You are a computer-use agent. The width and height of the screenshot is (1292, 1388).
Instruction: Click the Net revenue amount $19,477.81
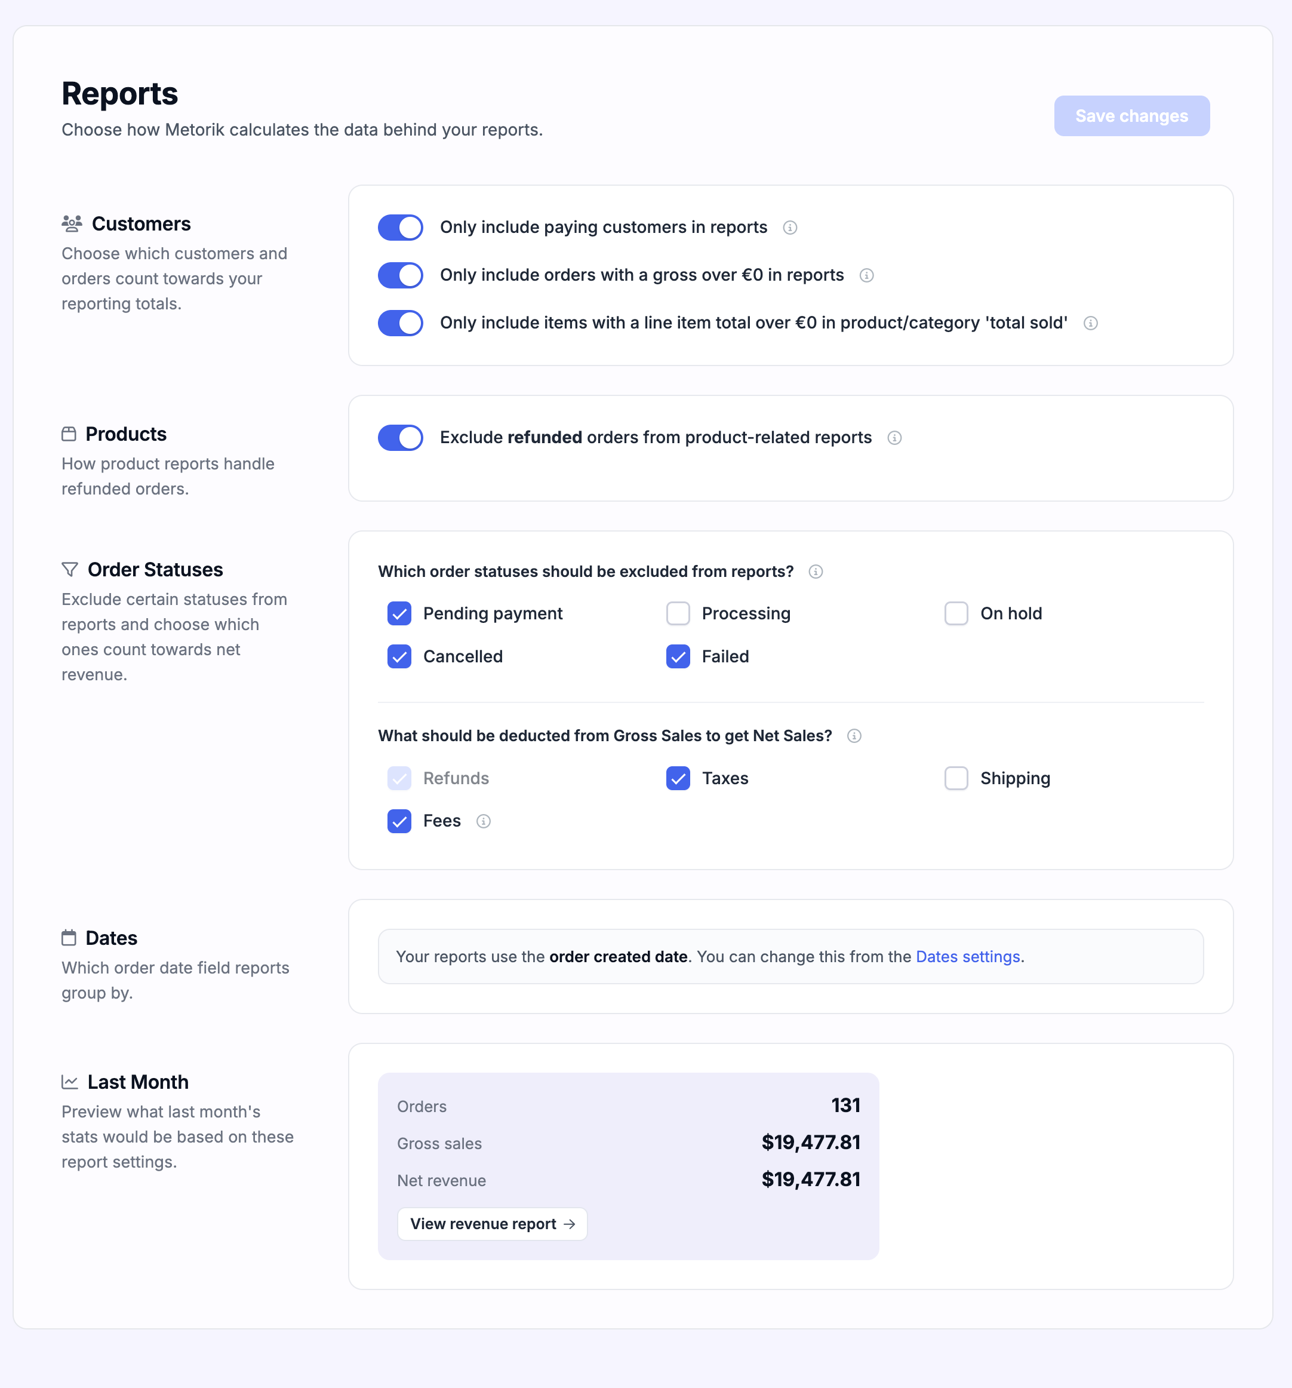coord(810,1179)
